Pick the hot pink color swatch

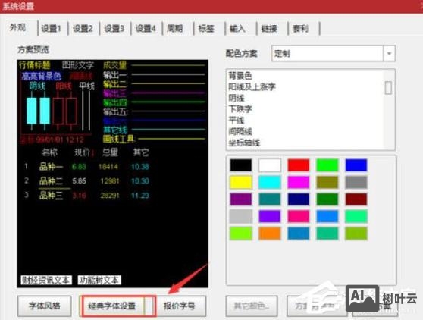click(x=299, y=216)
